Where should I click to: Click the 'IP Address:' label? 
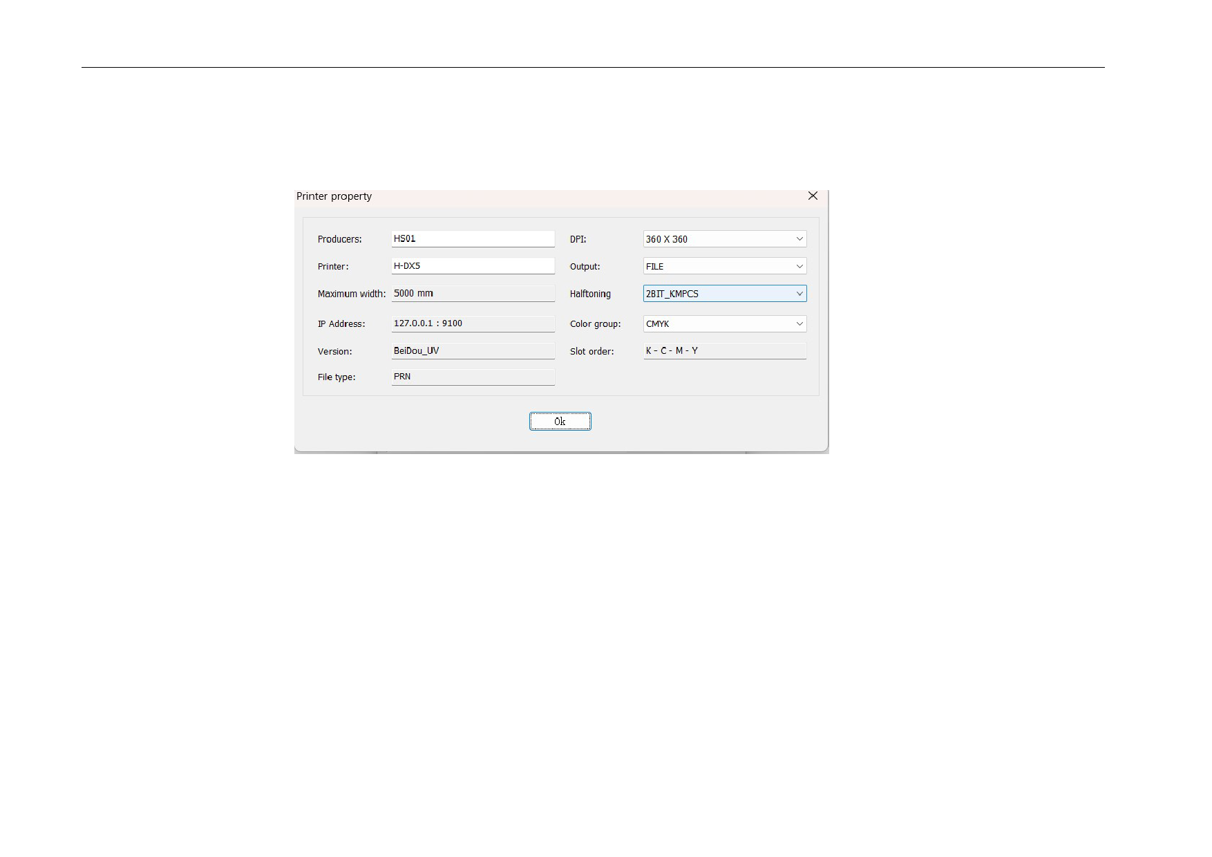coord(341,323)
